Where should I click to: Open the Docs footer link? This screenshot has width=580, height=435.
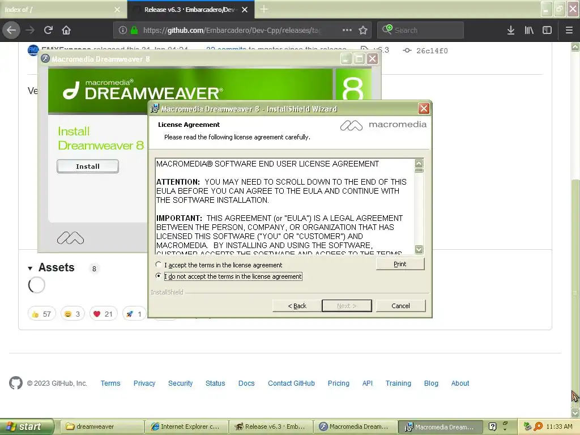click(x=246, y=383)
